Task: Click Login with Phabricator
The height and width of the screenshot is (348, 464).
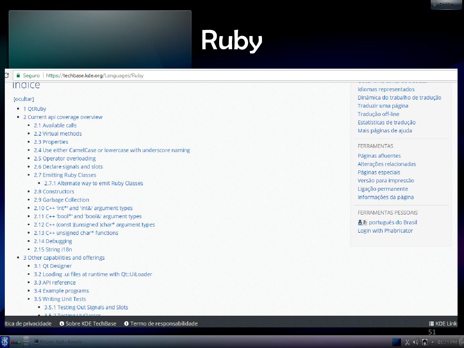Action: tap(385, 231)
